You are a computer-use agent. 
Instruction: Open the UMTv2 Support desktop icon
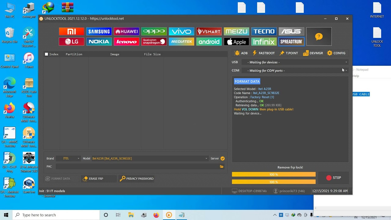[29, 37]
